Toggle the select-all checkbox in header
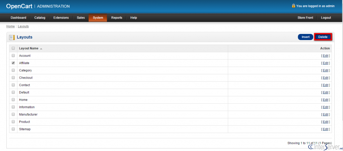 point(13,48)
